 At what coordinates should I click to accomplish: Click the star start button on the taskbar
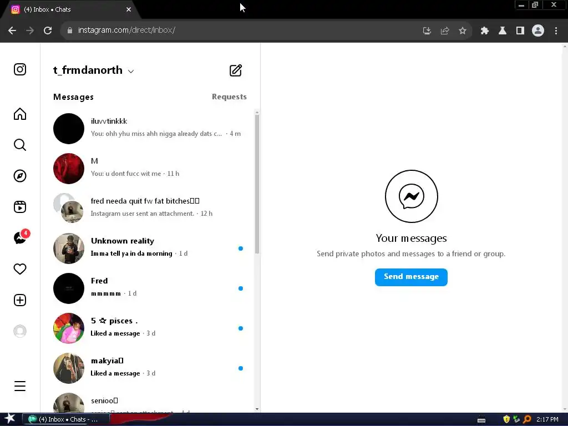10,419
